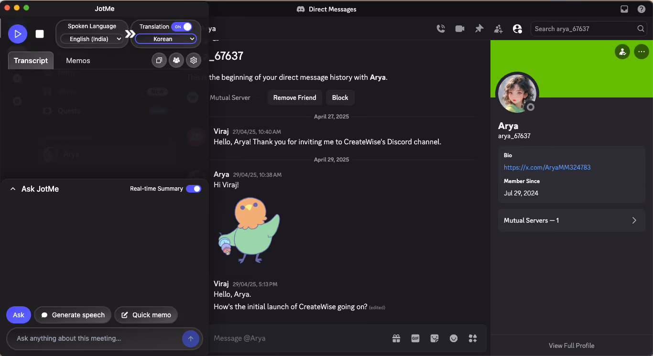This screenshot has width=653, height=356.
Task: Open the x.com link in Arya's bio
Action: click(547, 167)
